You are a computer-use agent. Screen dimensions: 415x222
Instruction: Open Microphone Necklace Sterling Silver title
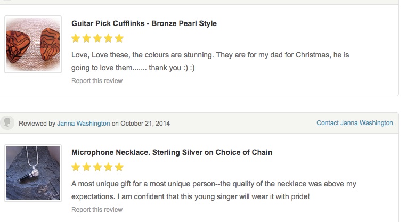point(172,152)
